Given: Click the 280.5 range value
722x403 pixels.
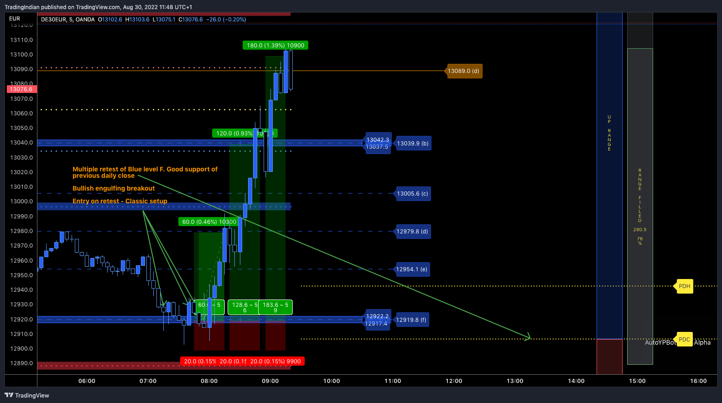Looking at the screenshot, I should 640,230.
